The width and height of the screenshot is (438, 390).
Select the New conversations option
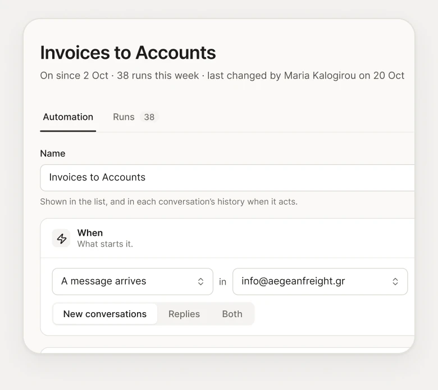tap(105, 314)
